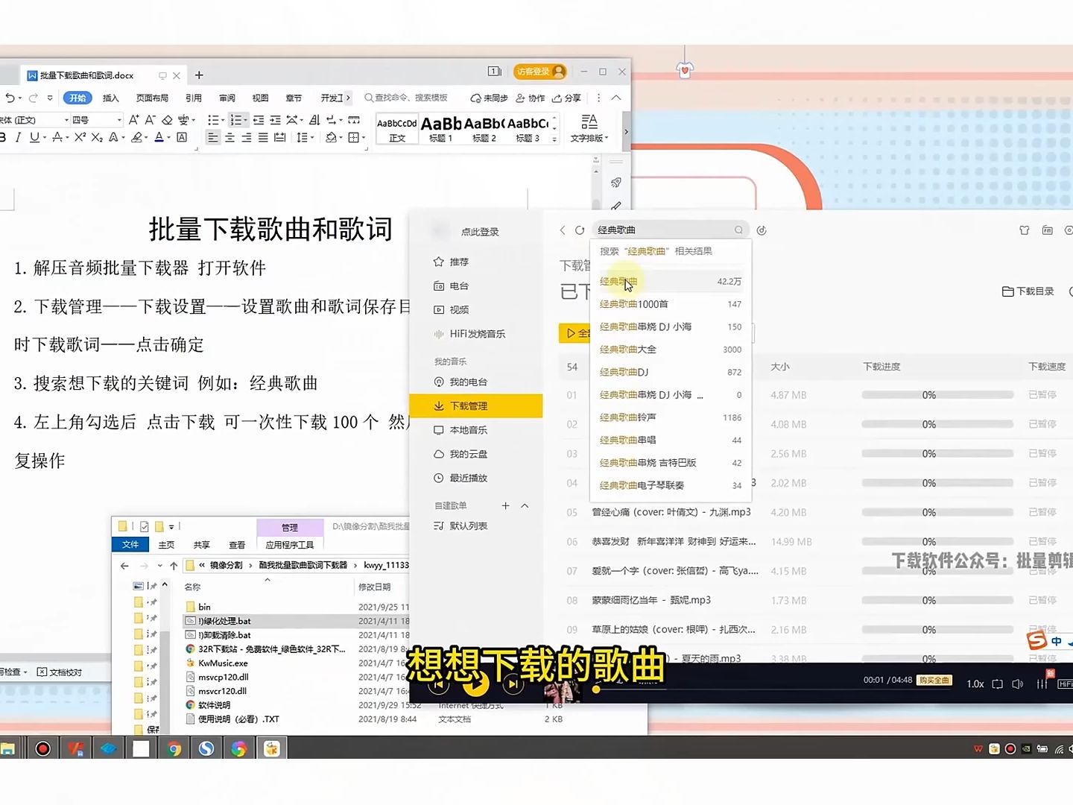Image resolution: width=1073 pixels, height=805 pixels.
Task: Select suggestion 经典歌曲大全
Action: pyautogui.click(x=671, y=350)
